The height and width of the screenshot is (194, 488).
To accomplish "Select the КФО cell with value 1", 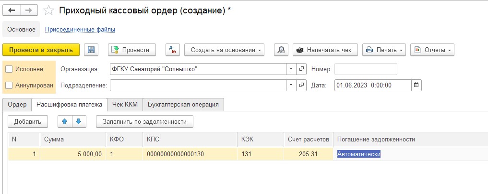I will pyautogui.click(x=124, y=154).
